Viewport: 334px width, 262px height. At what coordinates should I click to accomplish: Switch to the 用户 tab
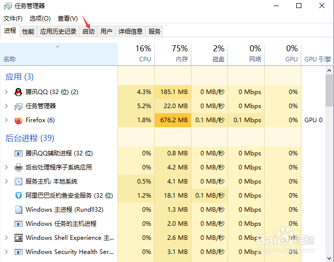pyautogui.click(x=106, y=32)
